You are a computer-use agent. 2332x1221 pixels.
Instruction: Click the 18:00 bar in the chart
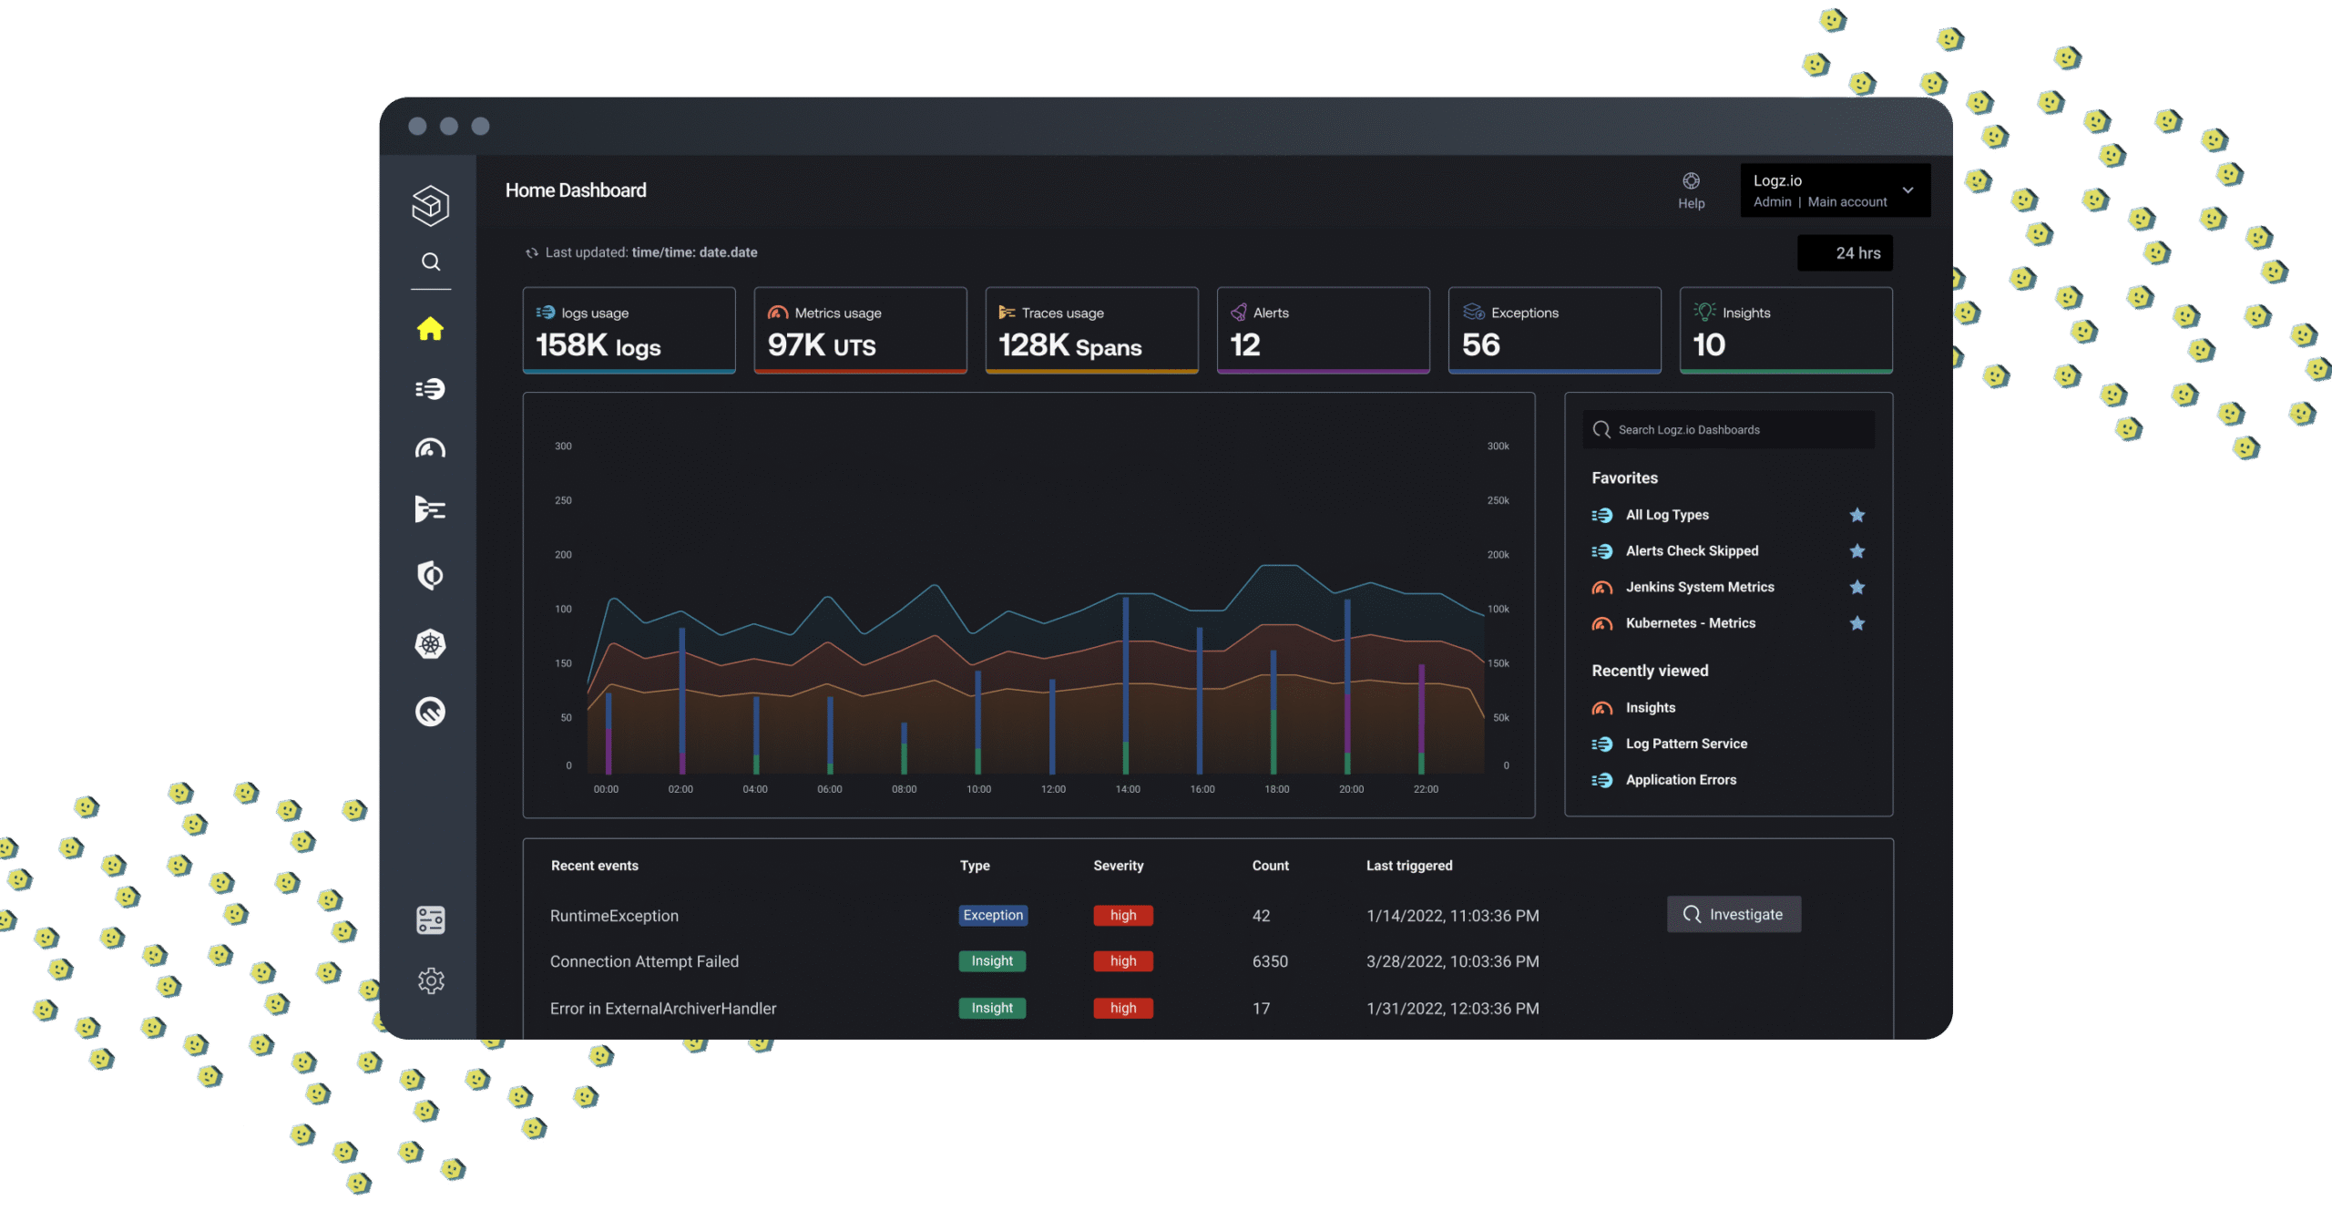(x=1273, y=712)
